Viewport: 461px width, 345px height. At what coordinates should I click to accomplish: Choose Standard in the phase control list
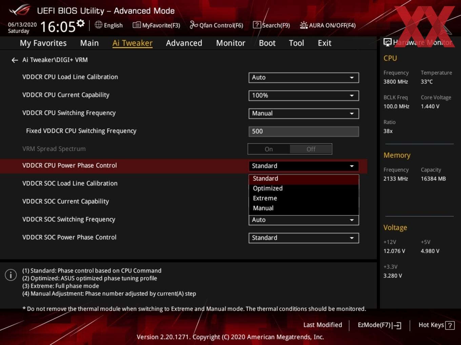[x=304, y=179]
